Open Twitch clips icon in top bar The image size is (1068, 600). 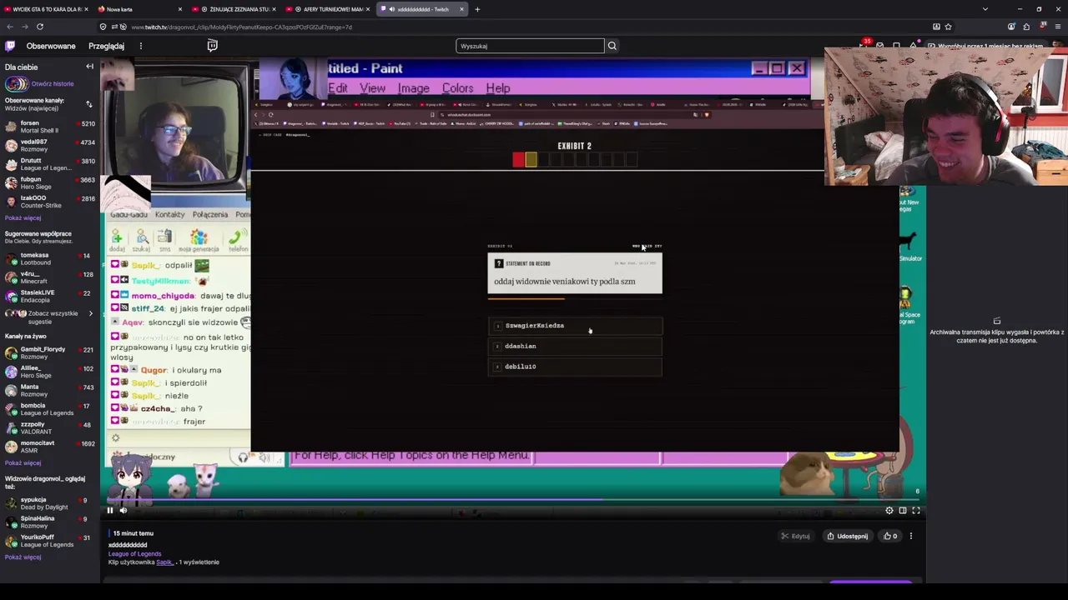(212, 46)
